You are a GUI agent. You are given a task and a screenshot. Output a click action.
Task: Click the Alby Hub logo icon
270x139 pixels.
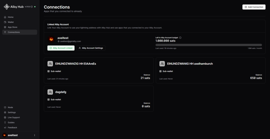click(6, 7)
